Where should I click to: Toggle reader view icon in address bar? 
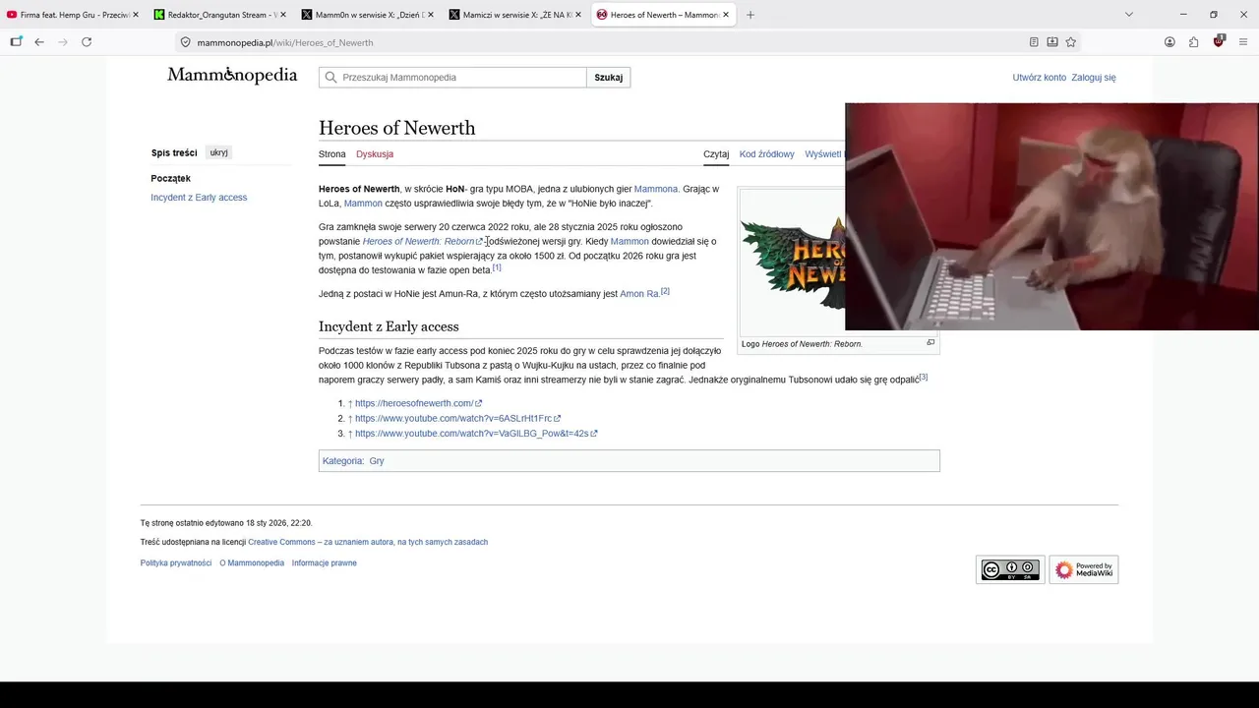[1034, 42]
